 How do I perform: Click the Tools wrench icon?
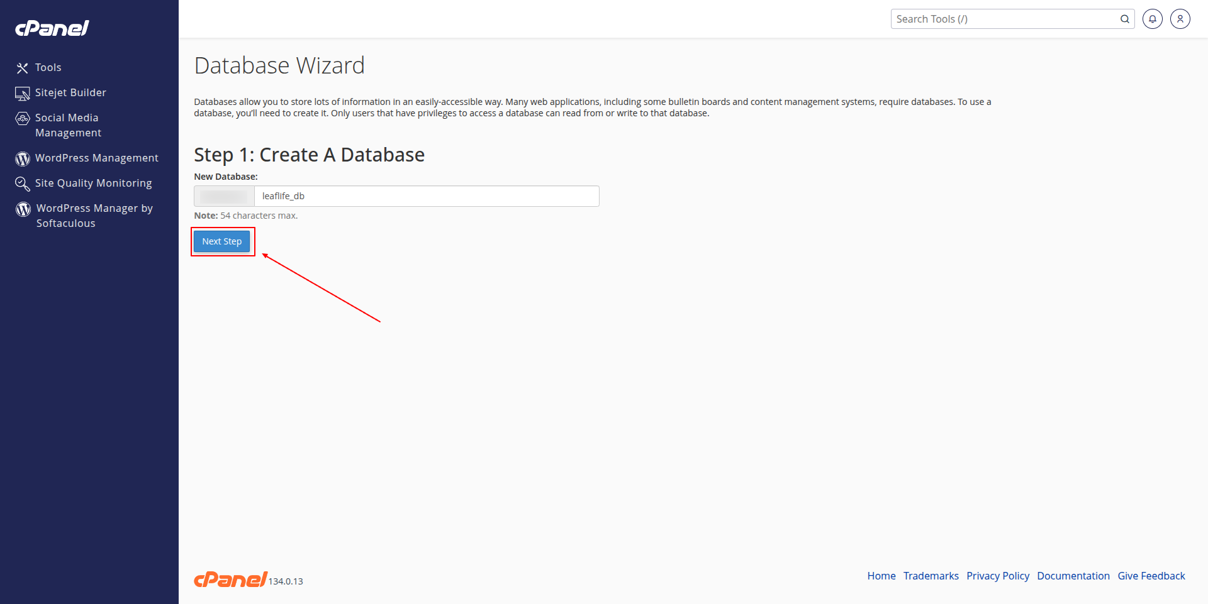click(x=23, y=68)
